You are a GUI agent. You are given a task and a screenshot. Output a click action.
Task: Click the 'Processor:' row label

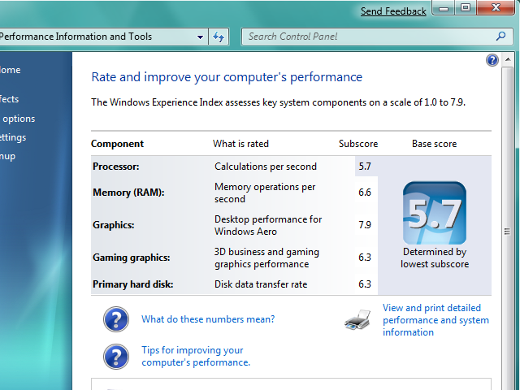tap(115, 166)
